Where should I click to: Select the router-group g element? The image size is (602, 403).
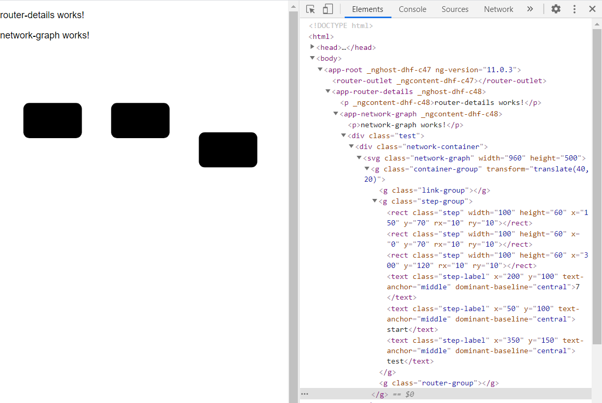point(439,383)
